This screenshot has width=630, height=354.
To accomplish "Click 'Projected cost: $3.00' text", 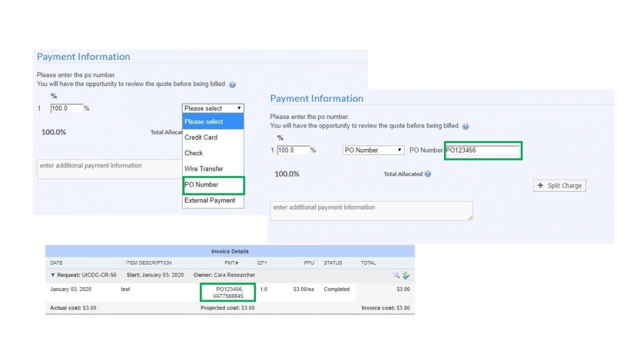I will pos(227,308).
